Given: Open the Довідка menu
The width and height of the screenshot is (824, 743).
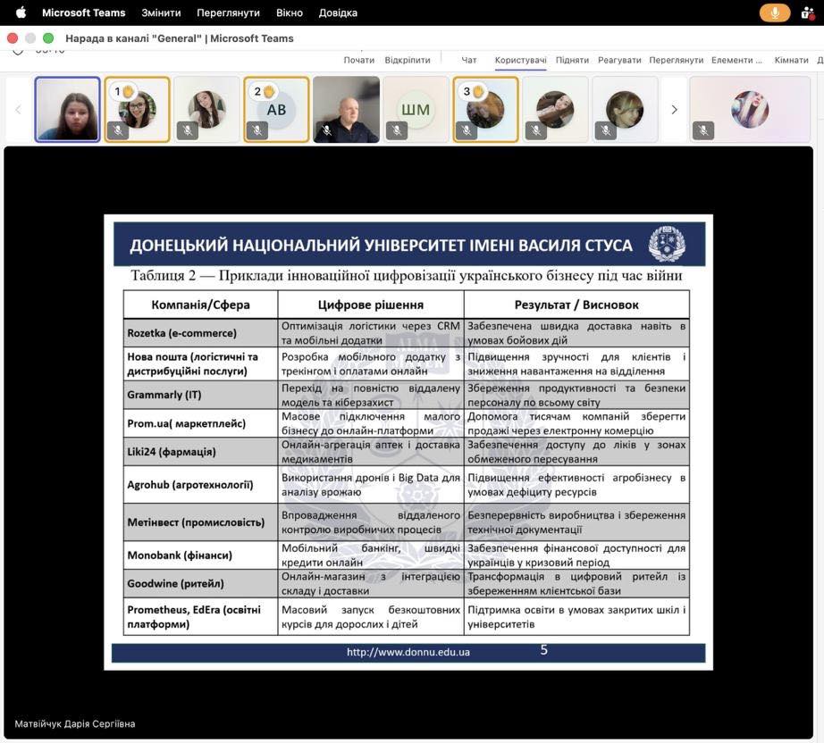Looking at the screenshot, I should (338, 13).
